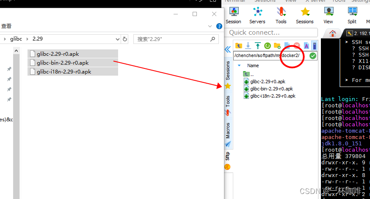Click the Macros paper plane icon
Viewport: 370px width, 199px height.
point(228,144)
